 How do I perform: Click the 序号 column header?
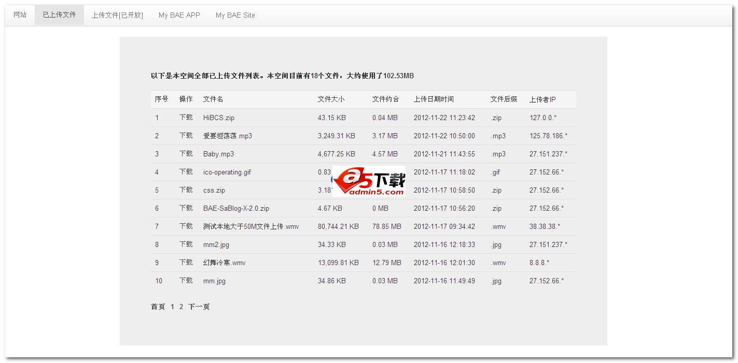click(161, 99)
